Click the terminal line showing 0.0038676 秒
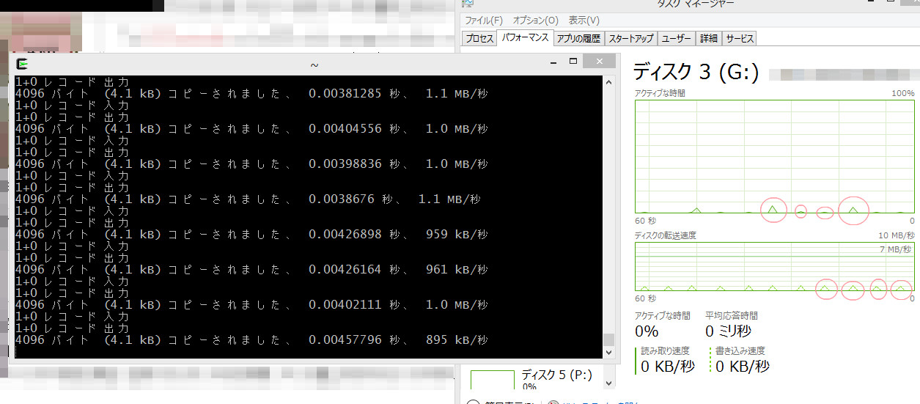The width and height of the screenshot is (920, 404). (x=248, y=199)
